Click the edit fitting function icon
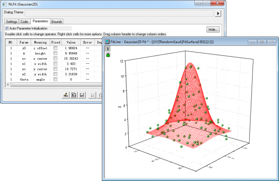Image resolution: width=279 pixels, height=181 pixels. point(66,95)
